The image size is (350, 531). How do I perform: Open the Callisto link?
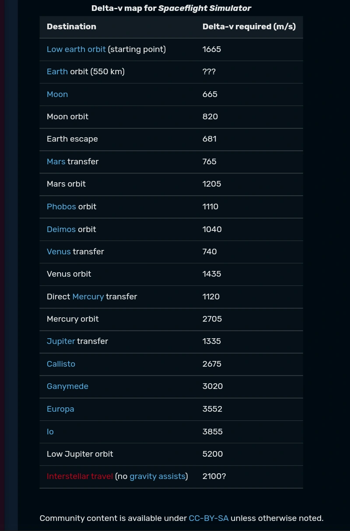click(x=61, y=364)
